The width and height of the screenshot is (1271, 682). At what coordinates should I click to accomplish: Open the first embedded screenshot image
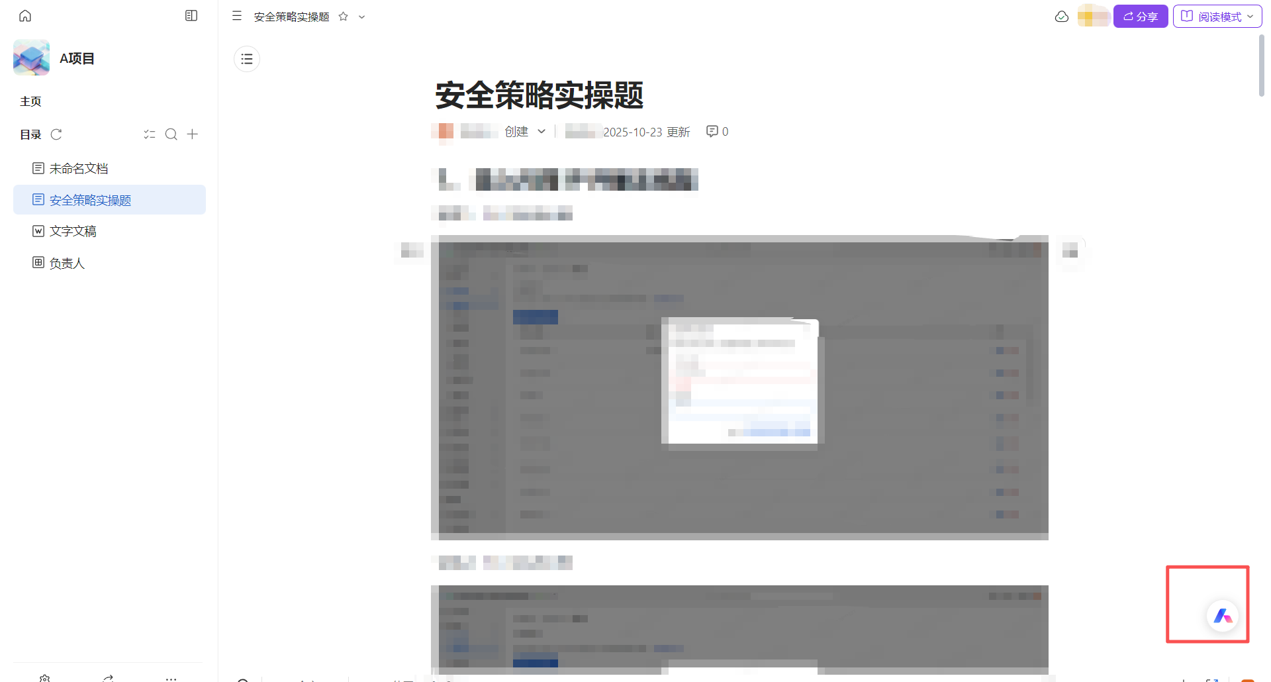point(739,387)
